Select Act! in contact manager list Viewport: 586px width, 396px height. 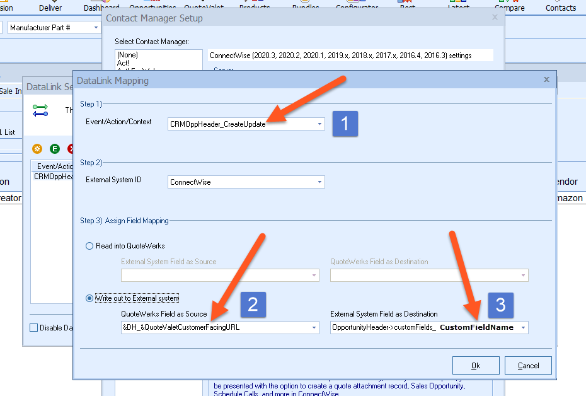point(123,63)
